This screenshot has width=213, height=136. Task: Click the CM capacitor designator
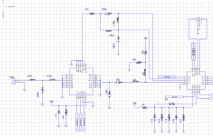pyautogui.click(x=106, y=92)
